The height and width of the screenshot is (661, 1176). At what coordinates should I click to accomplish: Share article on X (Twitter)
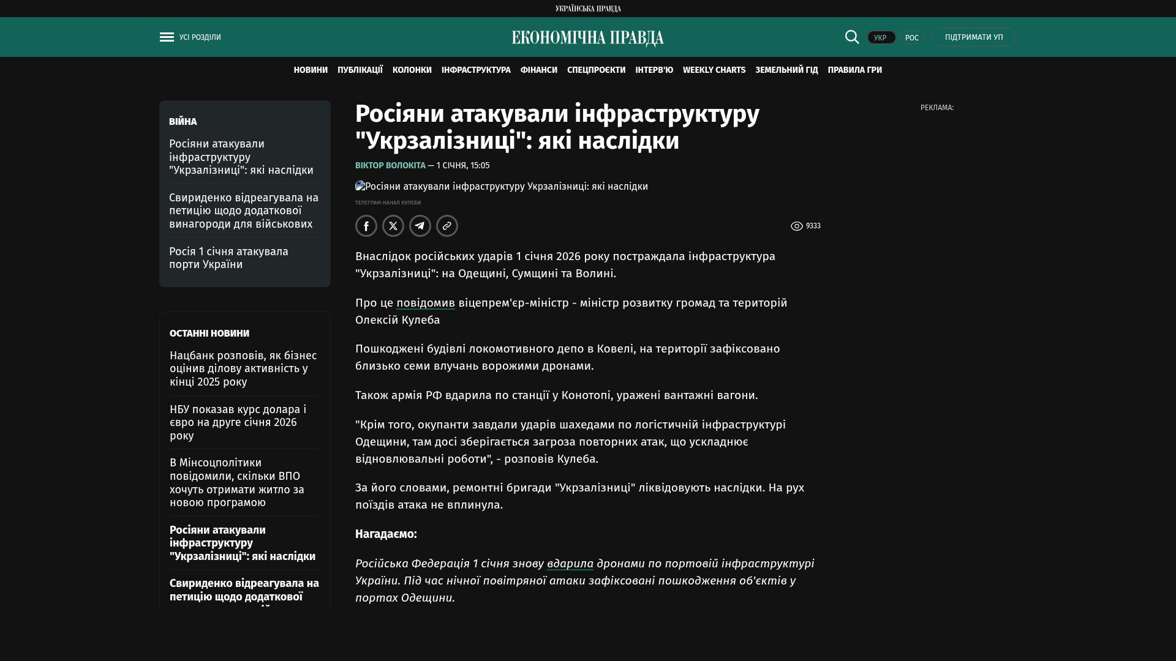[393, 226]
